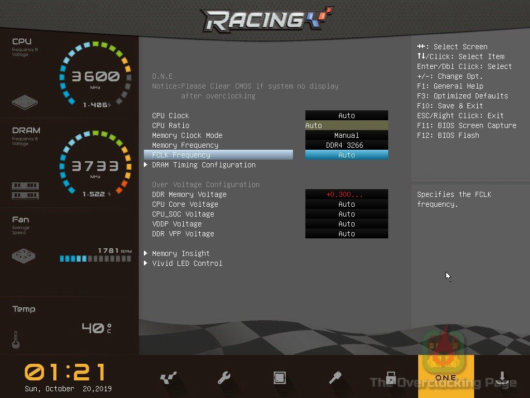Image resolution: width=530 pixels, height=398 pixels.
Task: Click the key-shaped Boot icon
Action: click(335, 378)
